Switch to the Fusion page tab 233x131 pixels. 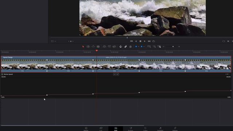[x=130, y=129]
